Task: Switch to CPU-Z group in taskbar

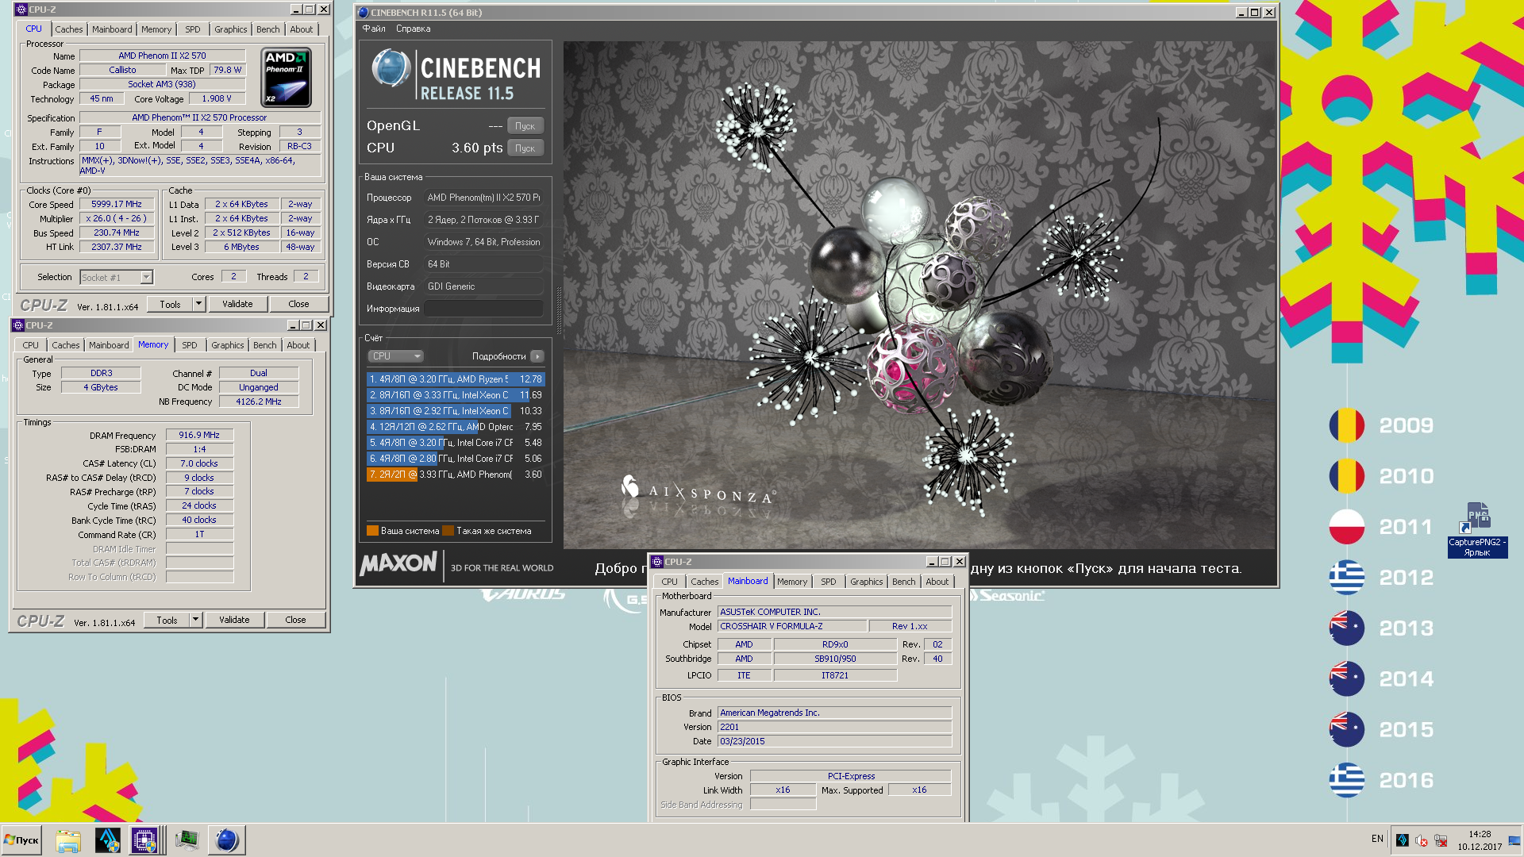Action: pos(146,840)
